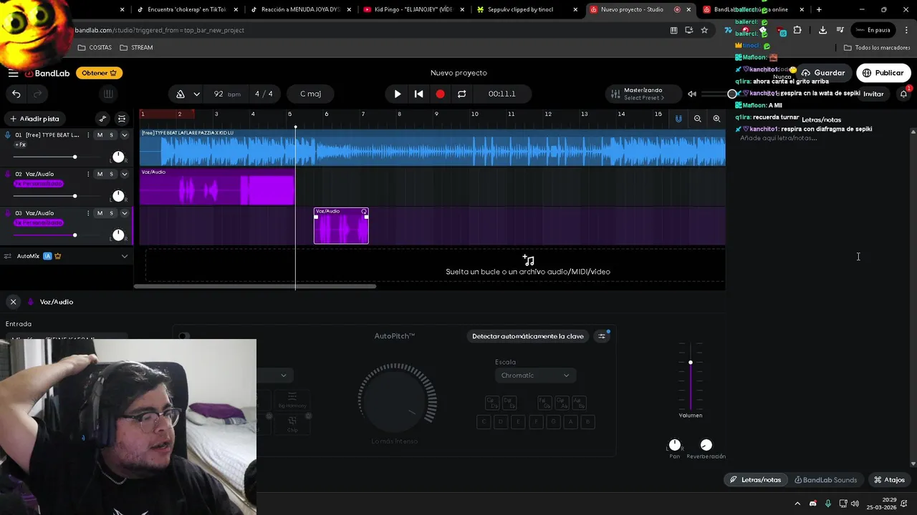Expand the metronome options chevron
The width and height of the screenshot is (917, 515).
[196, 94]
